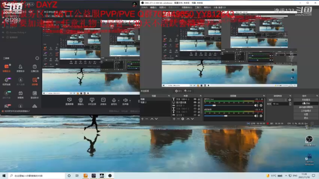Pop out the transitions dock

290,96
